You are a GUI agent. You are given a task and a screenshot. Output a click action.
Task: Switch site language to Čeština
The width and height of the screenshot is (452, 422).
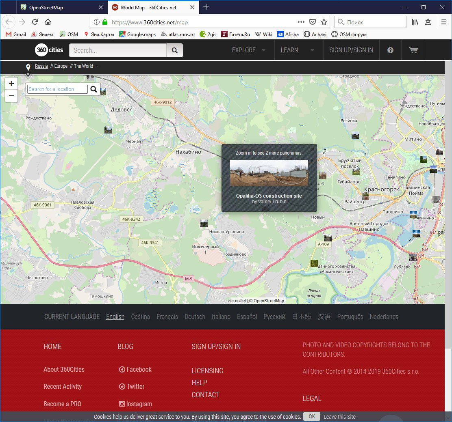[140, 316]
